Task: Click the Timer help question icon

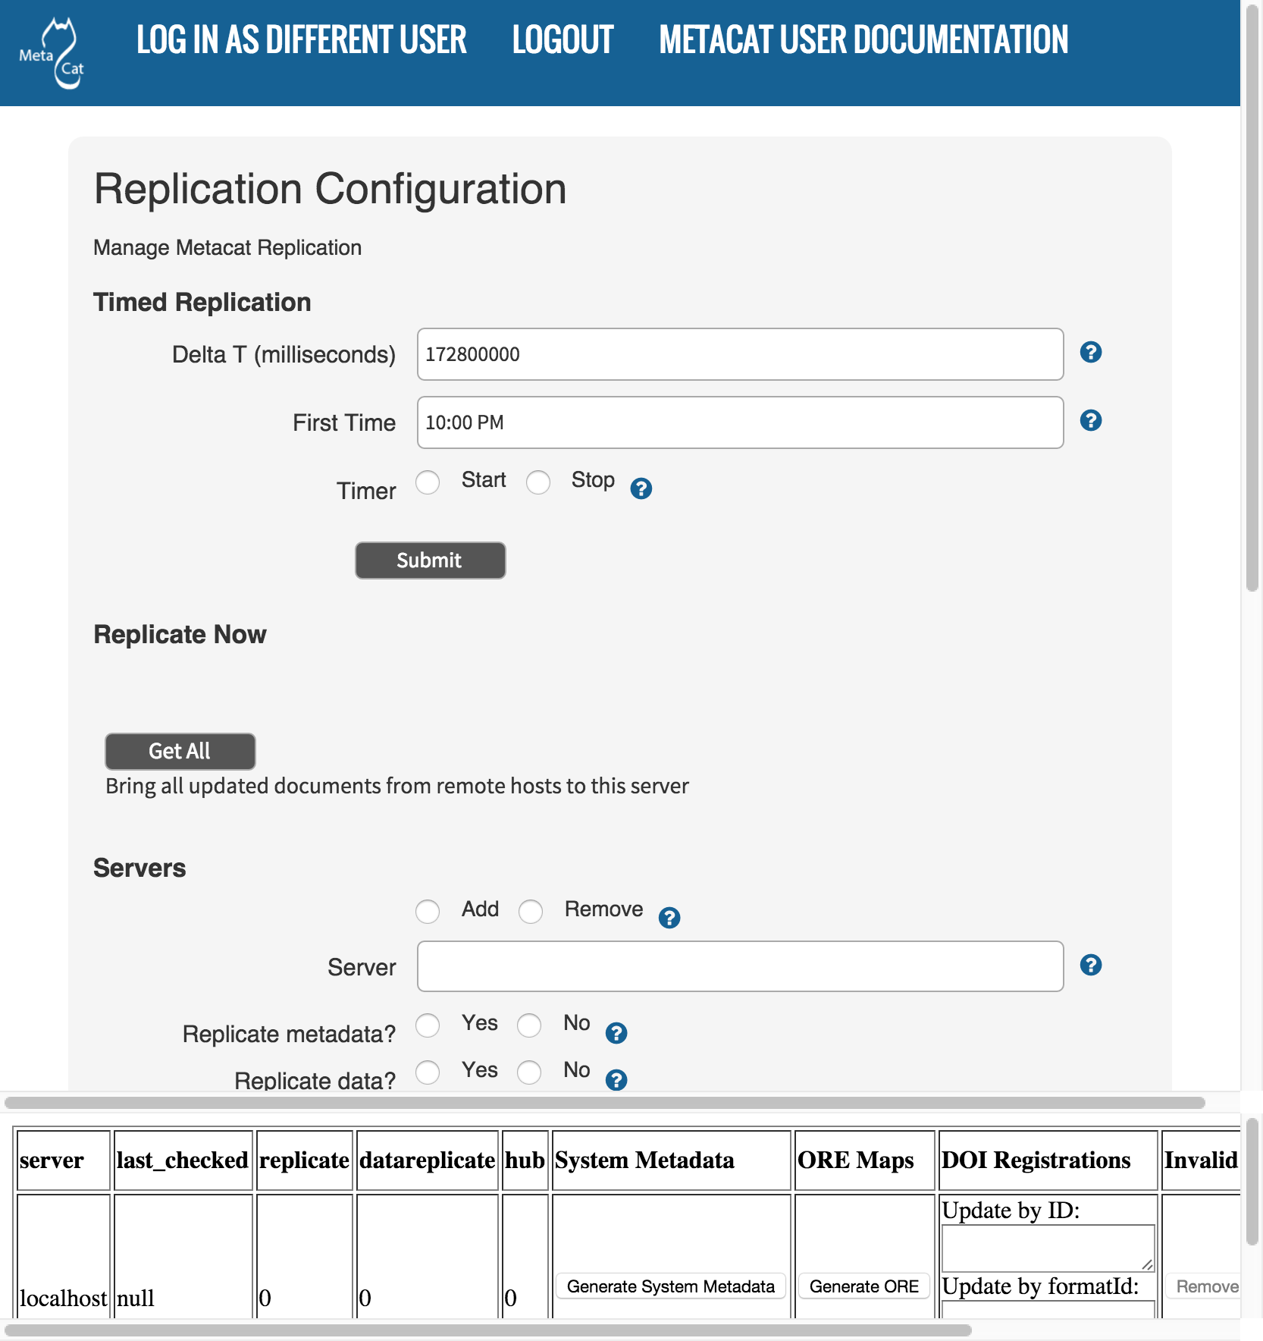Action: pos(641,488)
